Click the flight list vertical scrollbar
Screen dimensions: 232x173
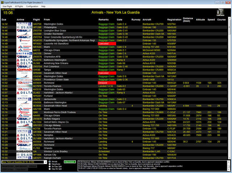tap(229, 88)
